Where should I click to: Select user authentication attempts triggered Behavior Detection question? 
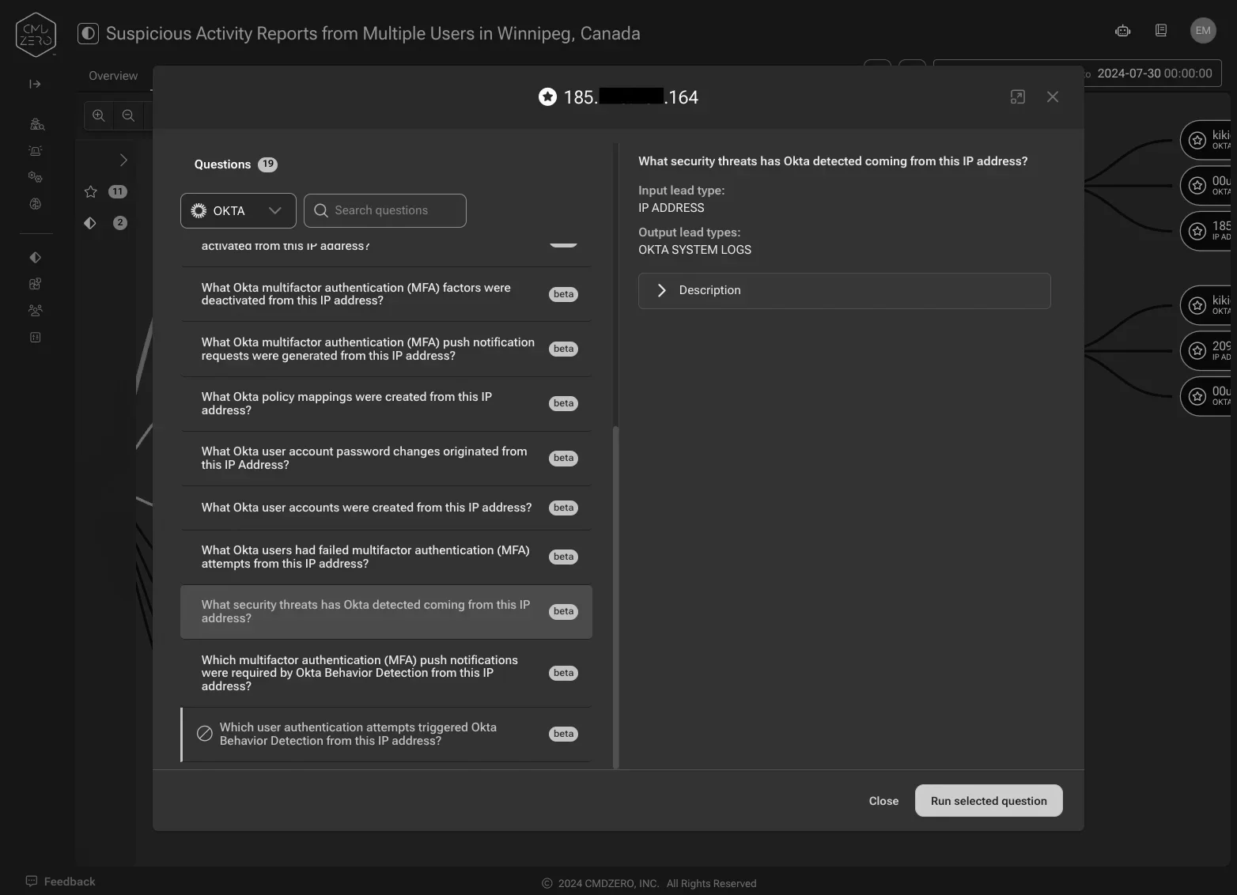click(x=386, y=734)
